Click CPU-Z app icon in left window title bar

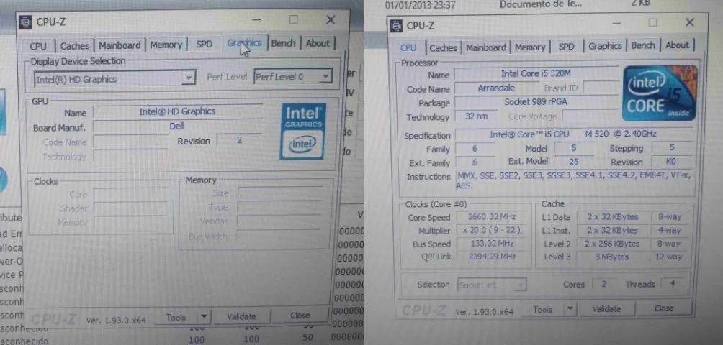pos(26,22)
